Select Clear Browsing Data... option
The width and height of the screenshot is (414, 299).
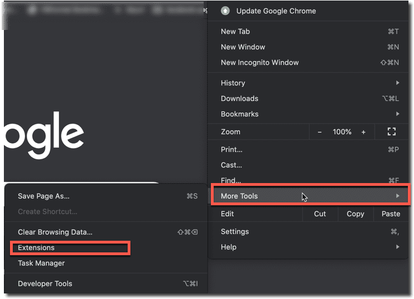105,232
